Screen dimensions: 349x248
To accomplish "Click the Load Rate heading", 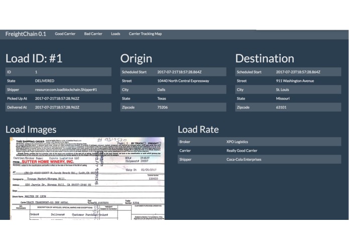I will (x=198, y=130).
